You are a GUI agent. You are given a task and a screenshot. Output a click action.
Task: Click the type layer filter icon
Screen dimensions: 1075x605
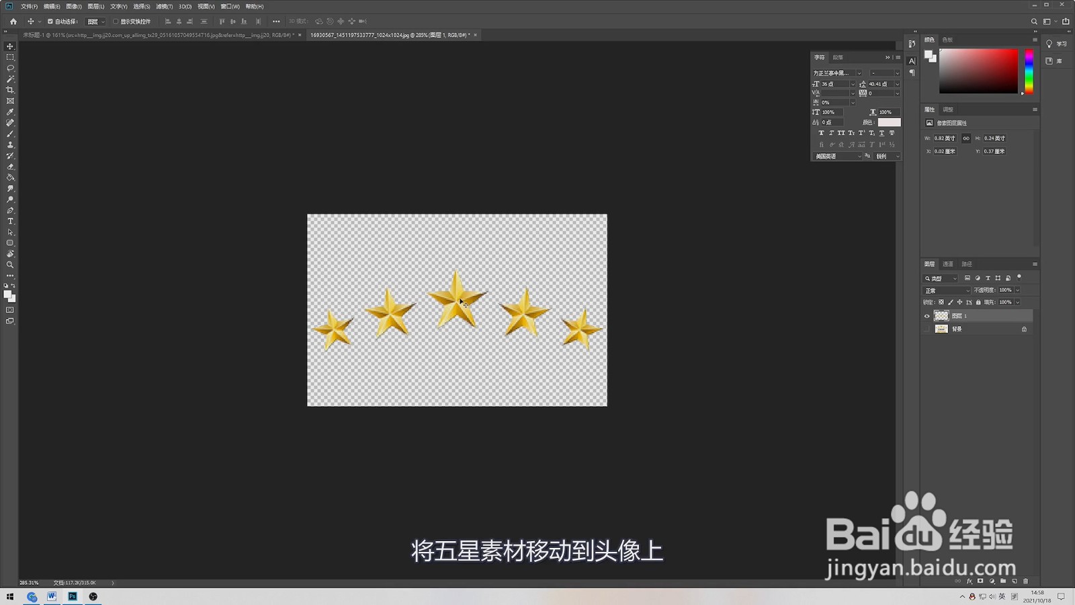coord(988,278)
